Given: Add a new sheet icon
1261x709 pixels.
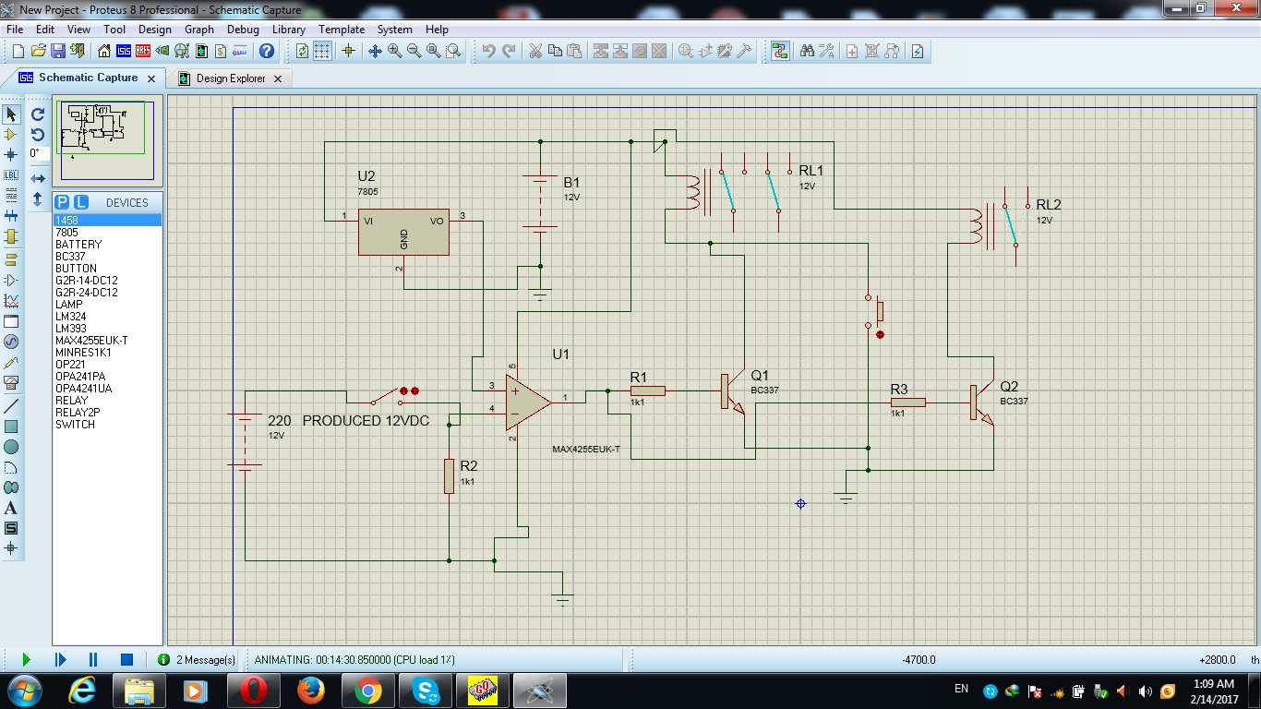Looking at the screenshot, I should (852, 51).
